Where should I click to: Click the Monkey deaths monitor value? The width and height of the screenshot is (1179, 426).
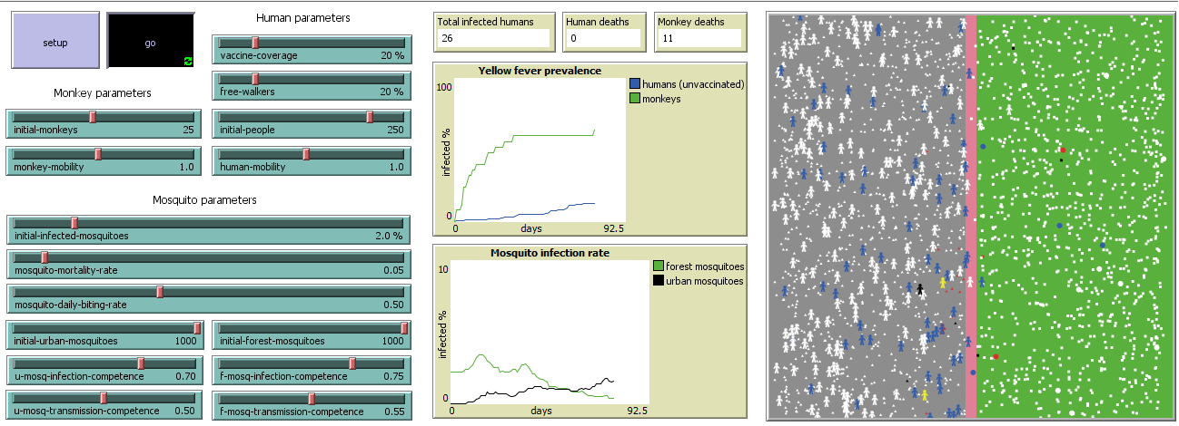[701, 38]
